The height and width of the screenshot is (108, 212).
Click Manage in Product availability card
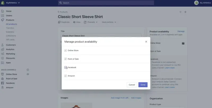[181, 31]
